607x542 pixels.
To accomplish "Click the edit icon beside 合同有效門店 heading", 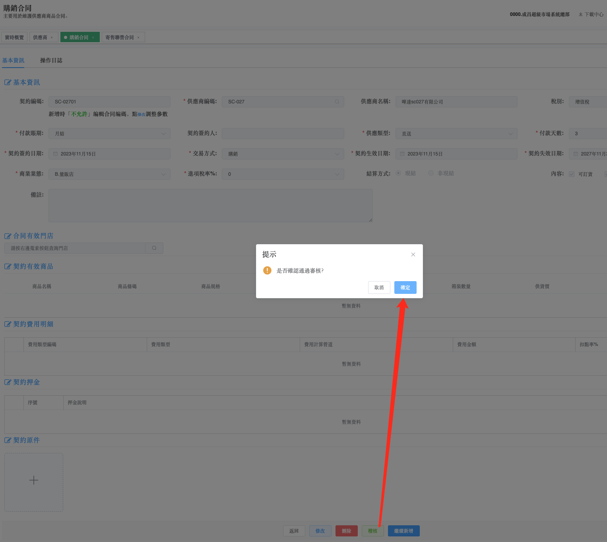I will click(x=8, y=236).
